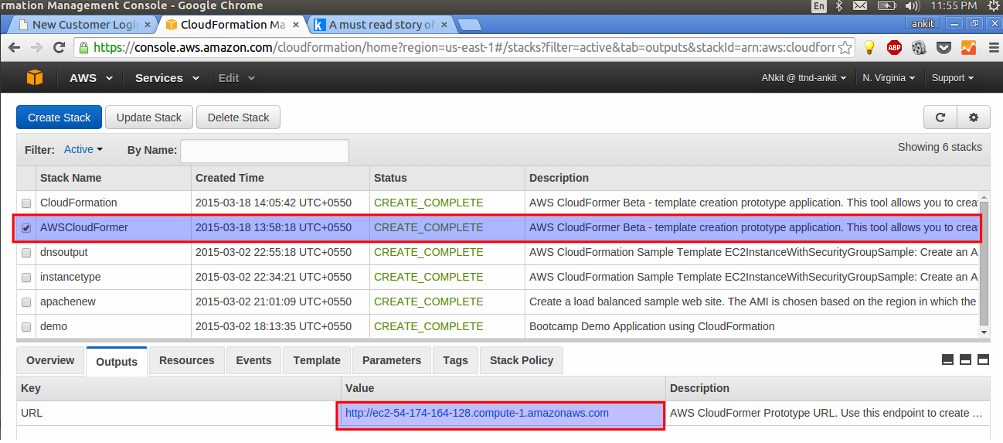Click the ankit Chrome profile button
This screenshot has width=1003, height=443.
pos(923,23)
